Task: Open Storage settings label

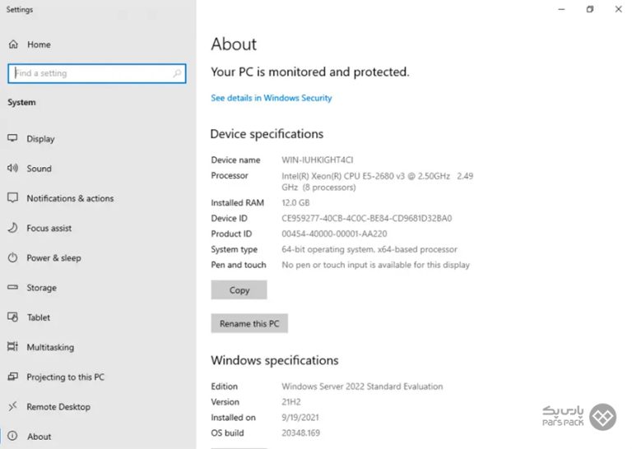Action: pos(41,288)
